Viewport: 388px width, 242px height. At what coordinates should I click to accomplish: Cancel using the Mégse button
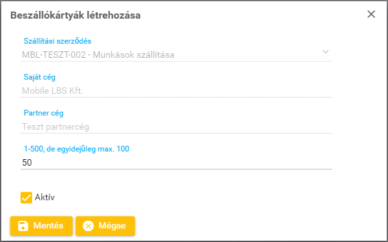pyautogui.click(x=105, y=226)
